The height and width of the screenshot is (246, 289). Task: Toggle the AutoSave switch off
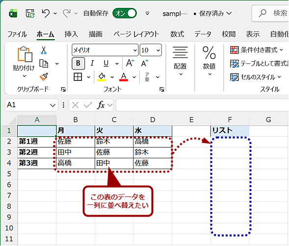[125, 13]
